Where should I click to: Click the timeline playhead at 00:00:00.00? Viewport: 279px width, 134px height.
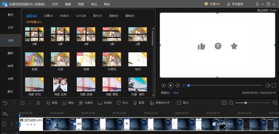(x=20, y=116)
